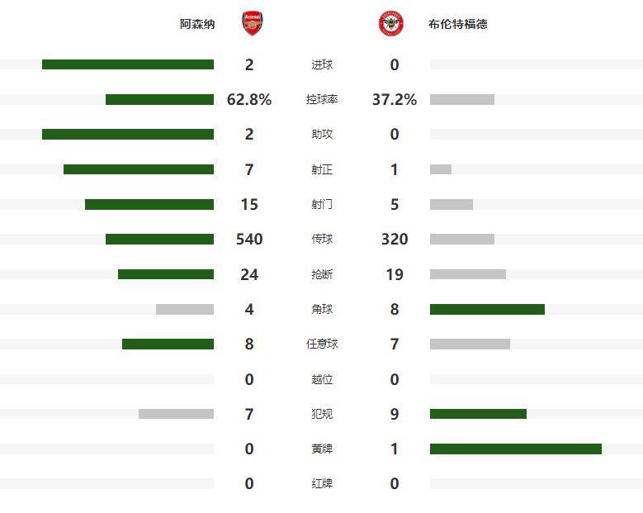Click Arsenal's green 62.8% possession bar
This screenshot has width=643, height=513.
[x=159, y=99]
